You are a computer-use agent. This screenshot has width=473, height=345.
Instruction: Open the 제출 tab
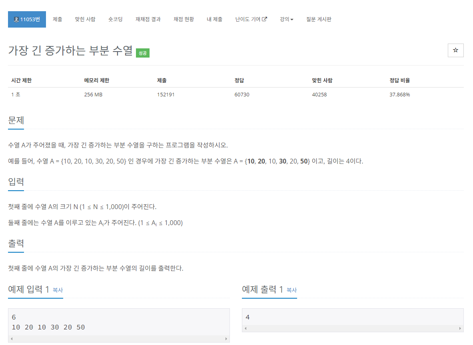(x=57, y=19)
